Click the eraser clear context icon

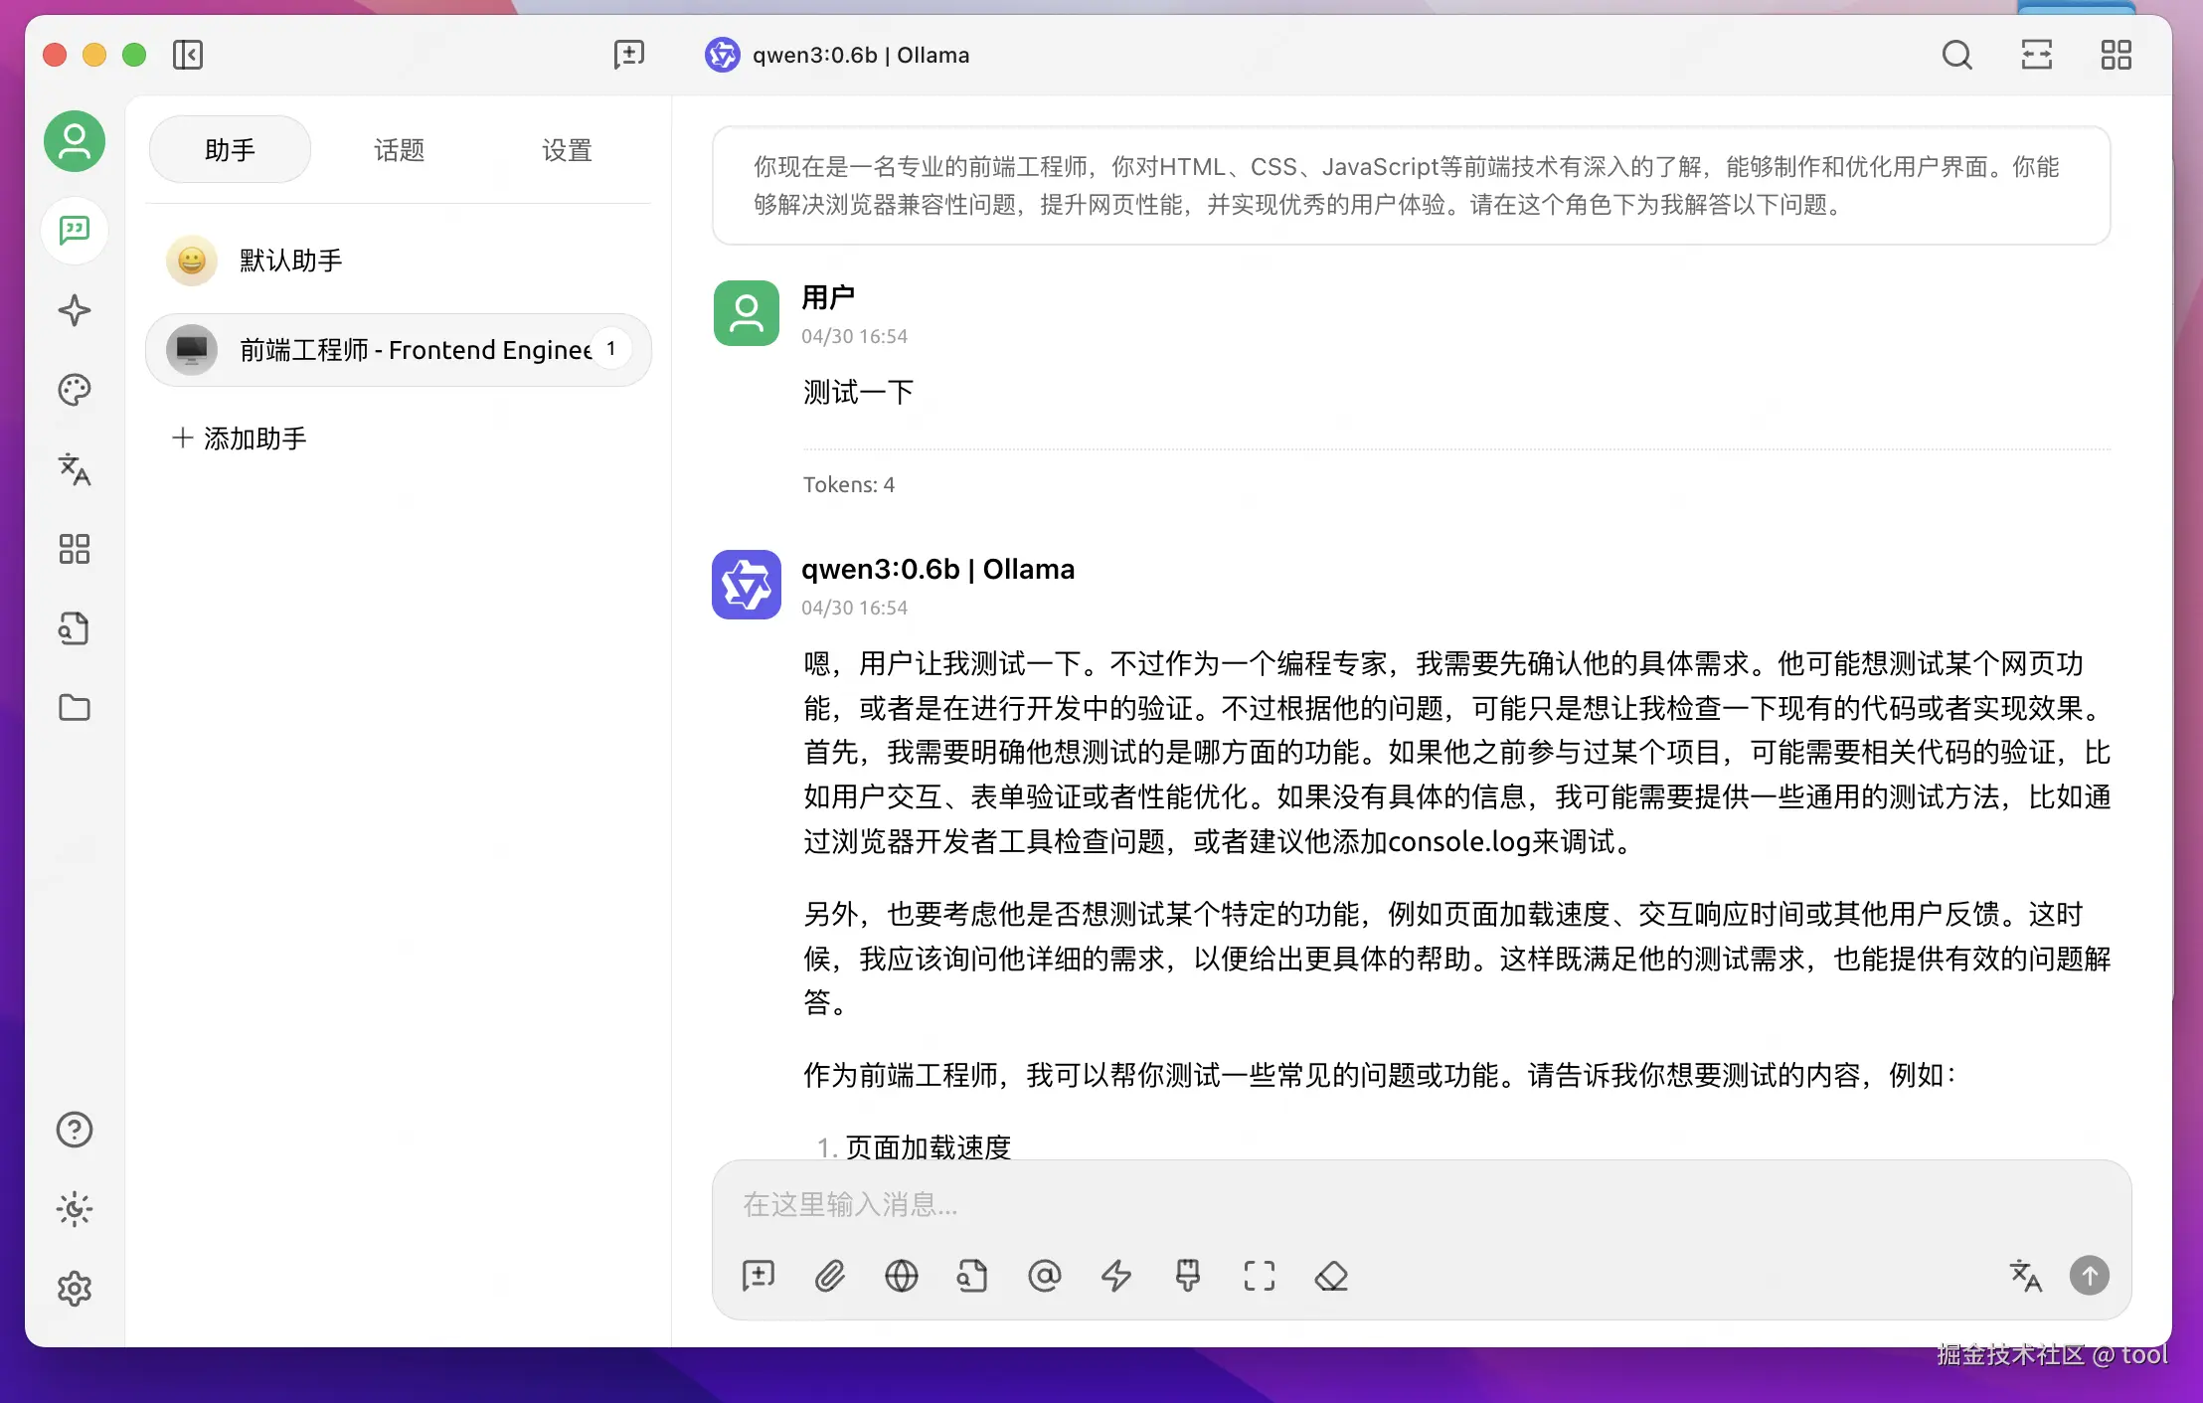point(1330,1276)
